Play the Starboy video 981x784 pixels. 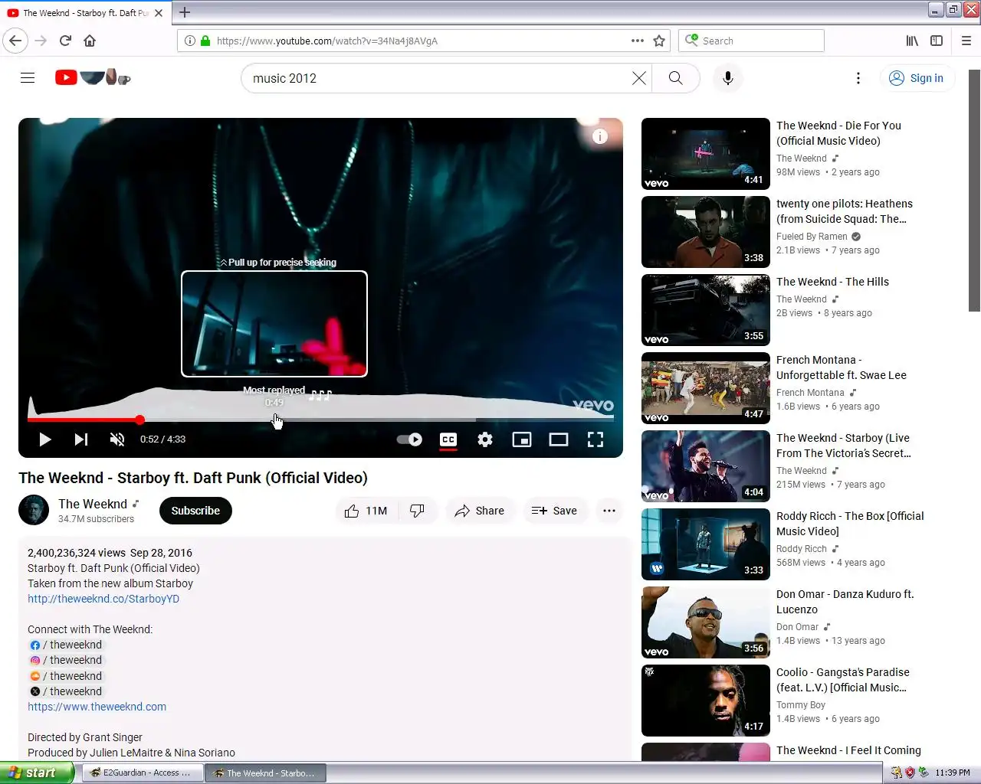coord(44,439)
